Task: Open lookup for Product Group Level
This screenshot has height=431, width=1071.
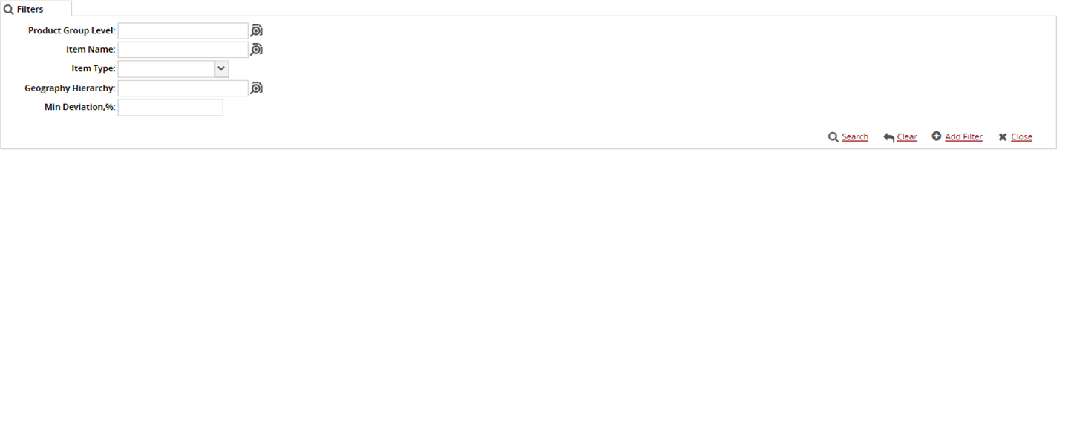Action: tap(256, 30)
